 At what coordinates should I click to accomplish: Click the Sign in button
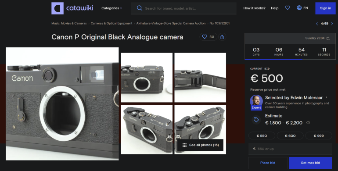coord(325,8)
